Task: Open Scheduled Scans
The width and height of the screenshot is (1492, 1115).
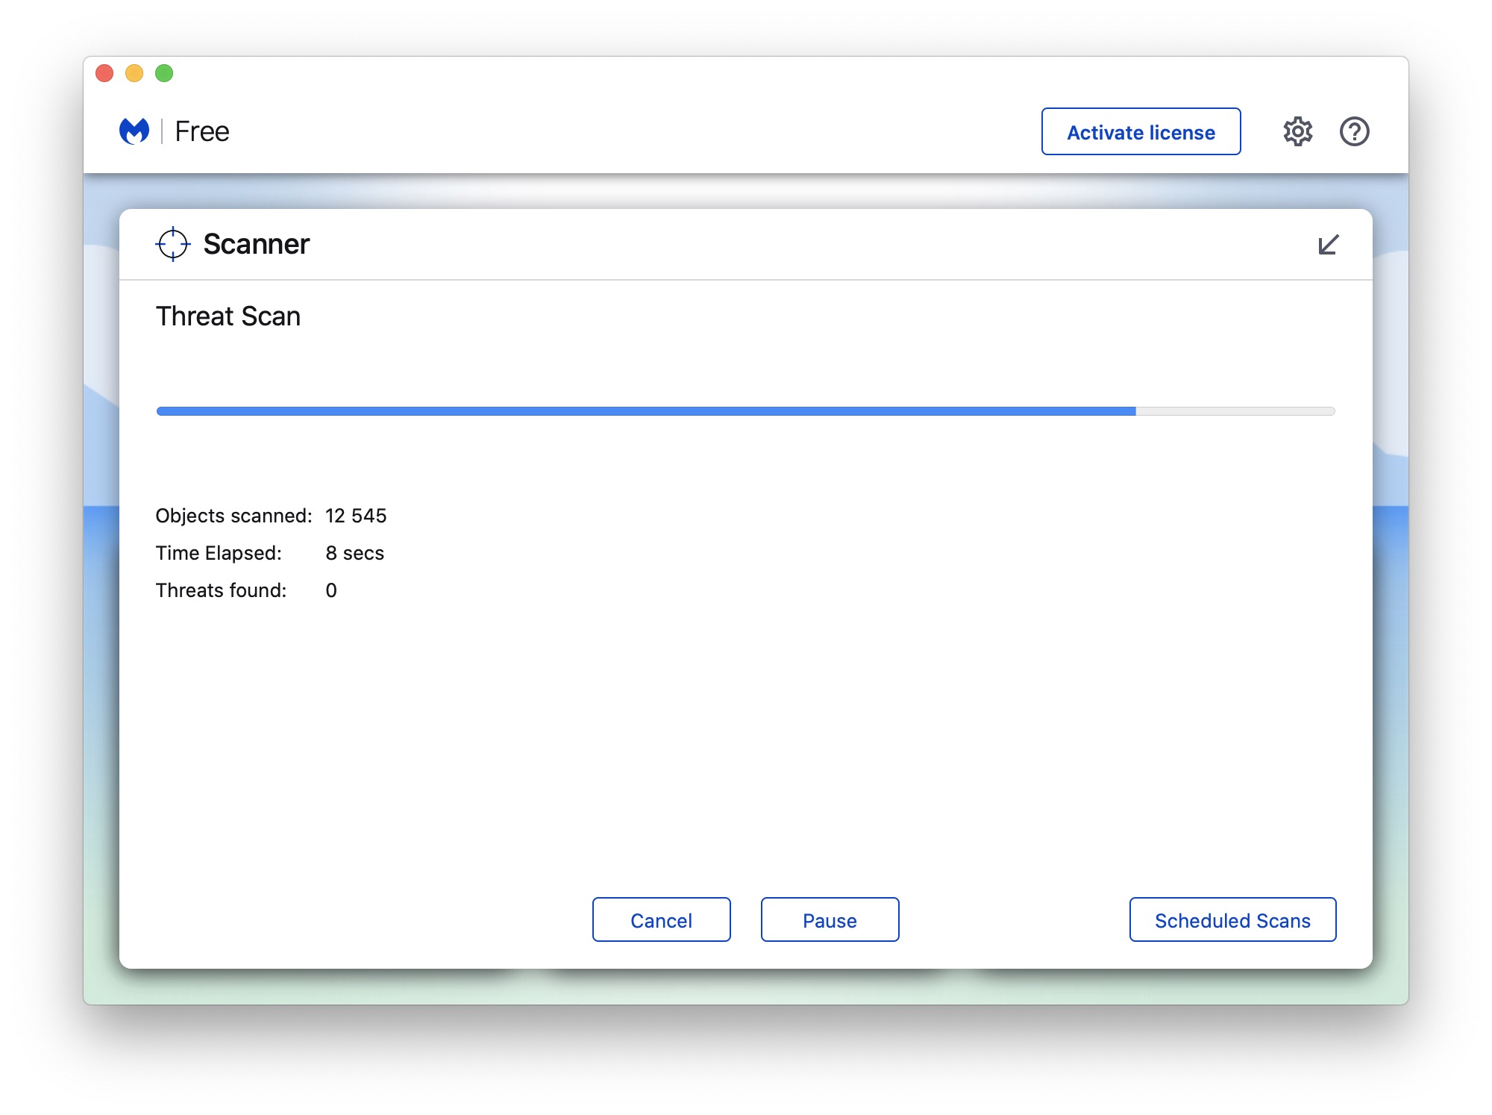Action: (x=1232, y=919)
